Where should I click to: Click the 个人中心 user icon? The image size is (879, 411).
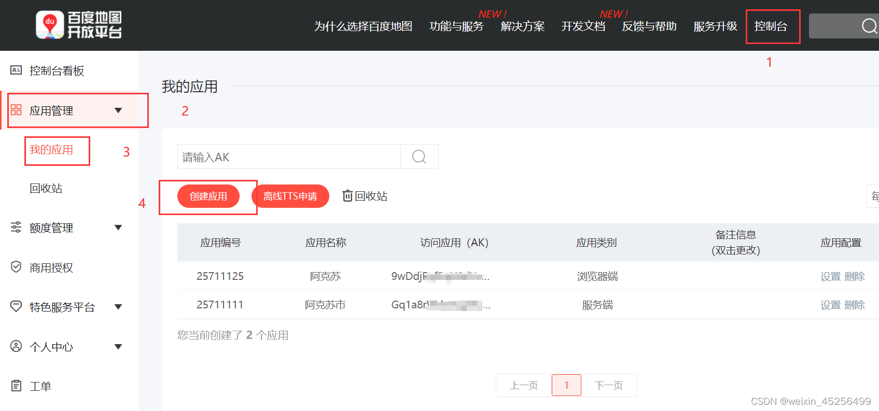(x=16, y=346)
